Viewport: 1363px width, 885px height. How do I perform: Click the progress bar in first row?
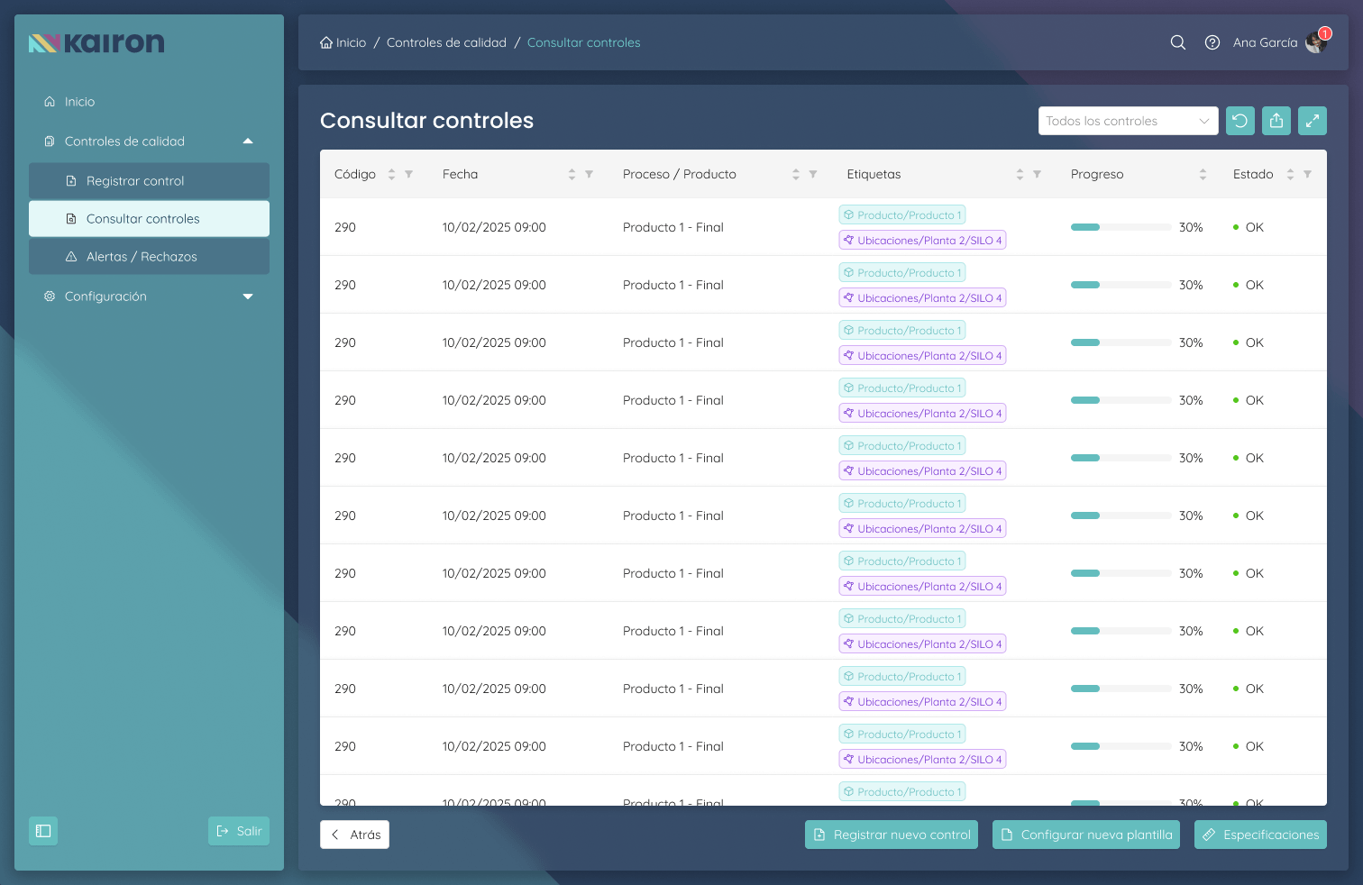(x=1121, y=227)
